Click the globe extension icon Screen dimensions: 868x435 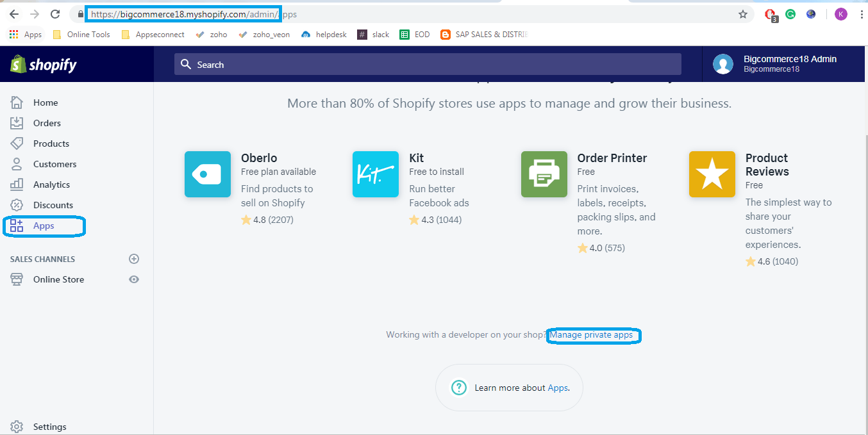[x=811, y=14]
